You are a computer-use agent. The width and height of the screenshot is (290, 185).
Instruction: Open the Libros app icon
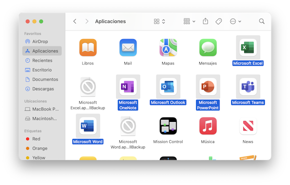(88, 47)
